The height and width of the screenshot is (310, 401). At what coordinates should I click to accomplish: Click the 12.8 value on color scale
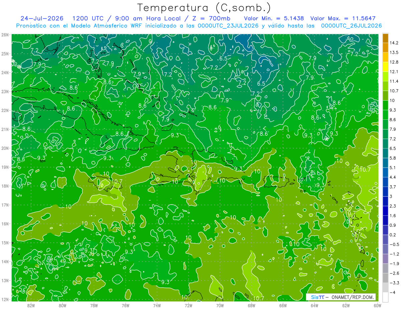(394, 62)
